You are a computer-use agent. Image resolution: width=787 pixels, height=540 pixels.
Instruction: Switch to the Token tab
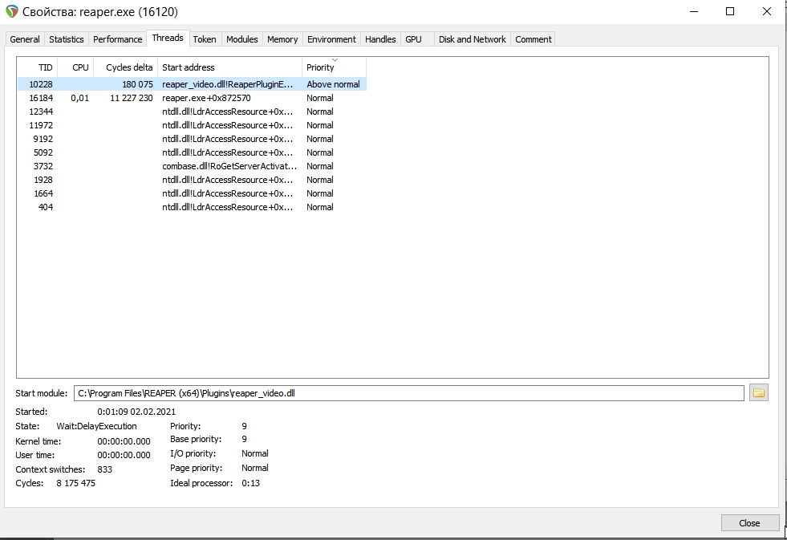[205, 39]
